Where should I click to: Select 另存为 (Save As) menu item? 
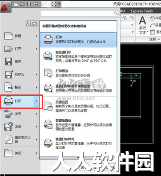(20, 75)
